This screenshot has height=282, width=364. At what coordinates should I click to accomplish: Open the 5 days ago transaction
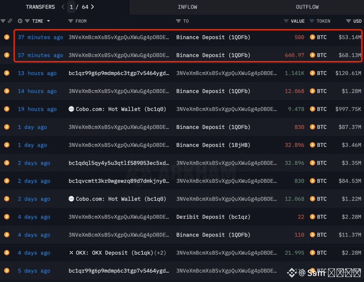tap(34, 271)
